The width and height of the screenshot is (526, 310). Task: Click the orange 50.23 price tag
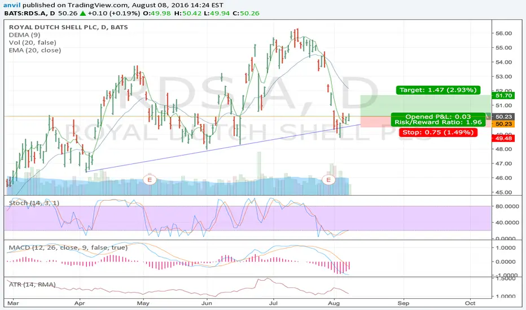pos(503,124)
